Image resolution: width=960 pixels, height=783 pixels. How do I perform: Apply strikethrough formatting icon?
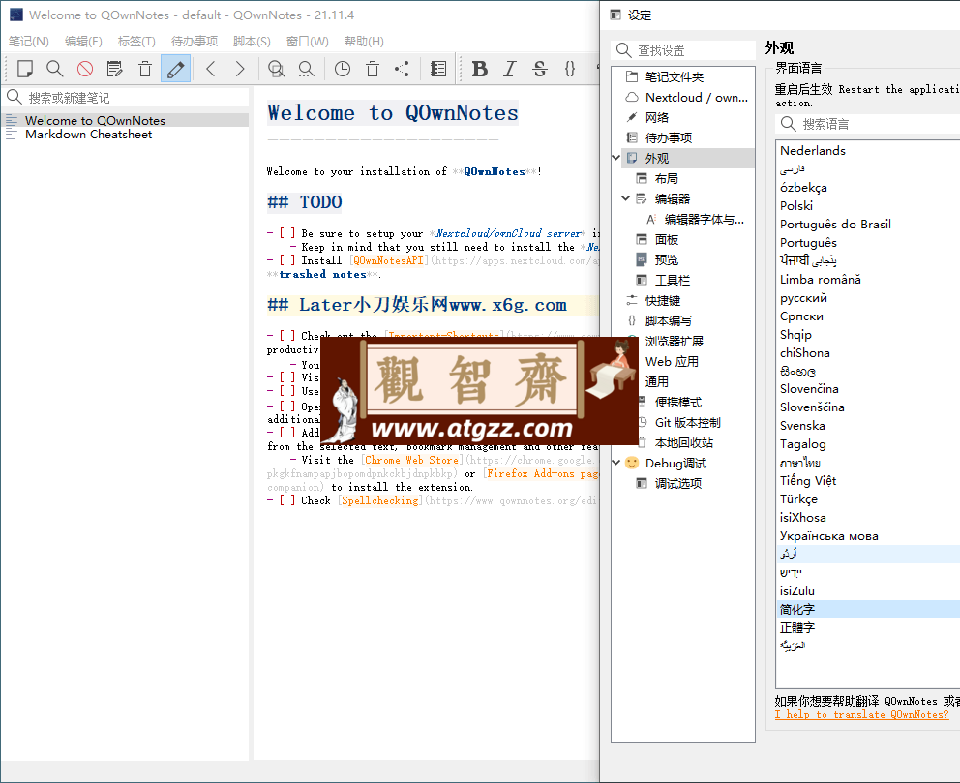pos(539,69)
